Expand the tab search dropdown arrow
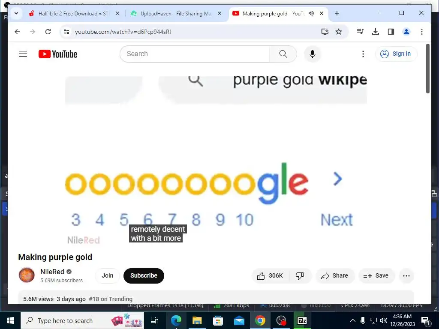The image size is (439, 329). point(16,13)
